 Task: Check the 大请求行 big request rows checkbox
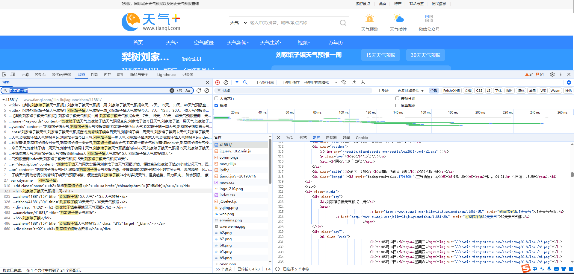coord(216,98)
